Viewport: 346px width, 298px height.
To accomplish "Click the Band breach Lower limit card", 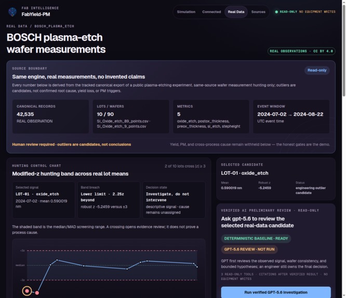I will point(109,200).
